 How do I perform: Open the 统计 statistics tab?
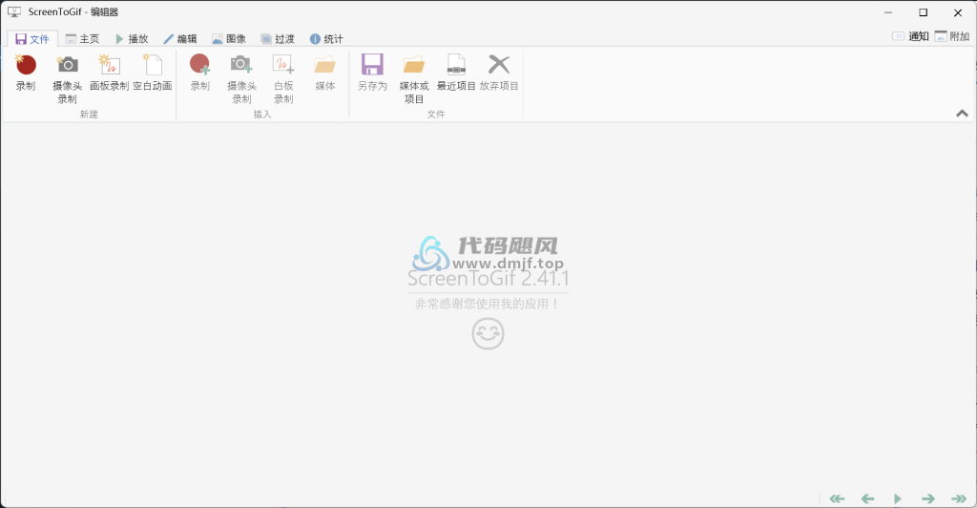pos(326,38)
